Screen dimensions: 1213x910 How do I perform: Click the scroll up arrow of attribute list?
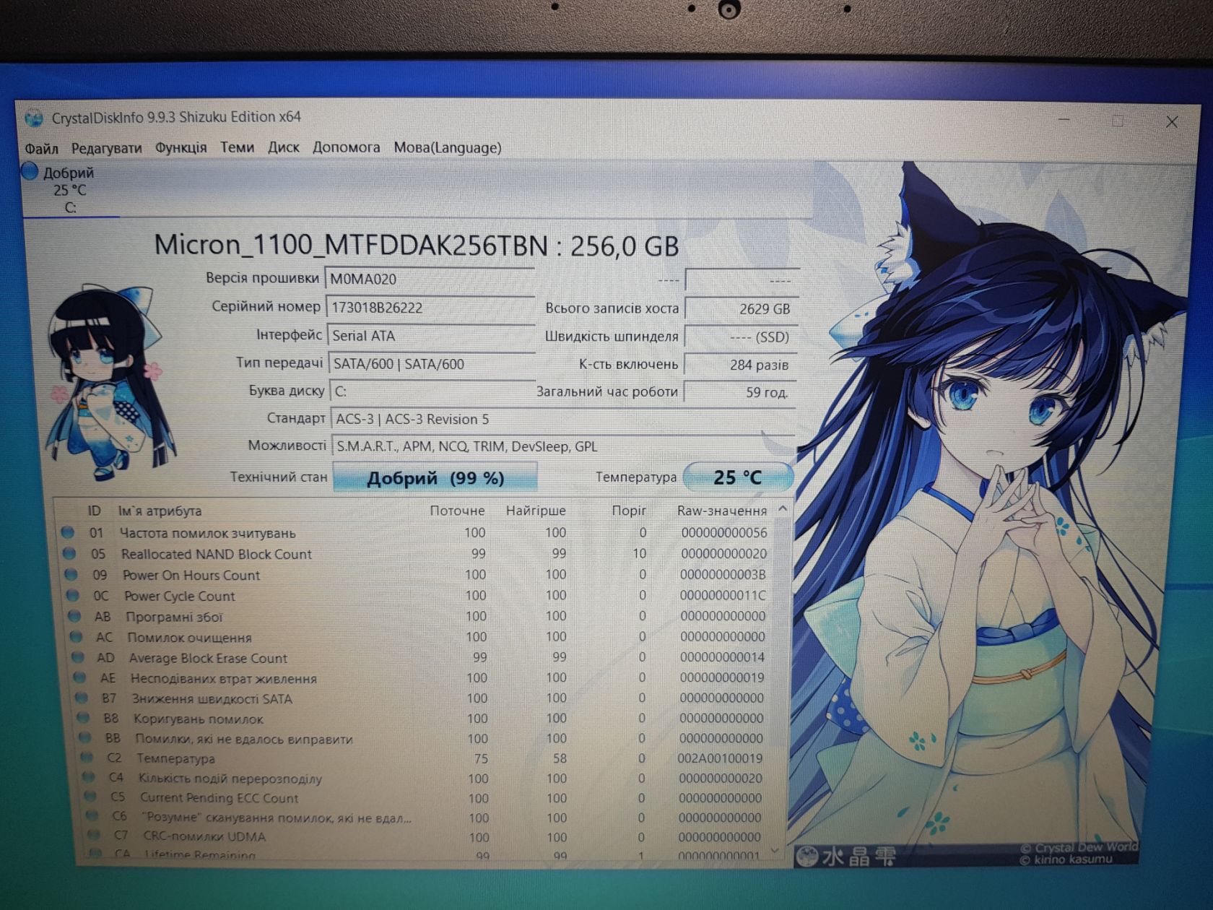pyautogui.click(x=783, y=510)
